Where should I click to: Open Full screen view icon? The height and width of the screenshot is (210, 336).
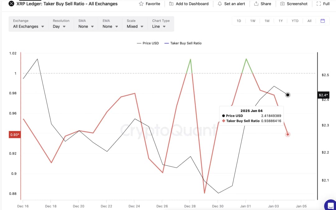tap(318, 4)
